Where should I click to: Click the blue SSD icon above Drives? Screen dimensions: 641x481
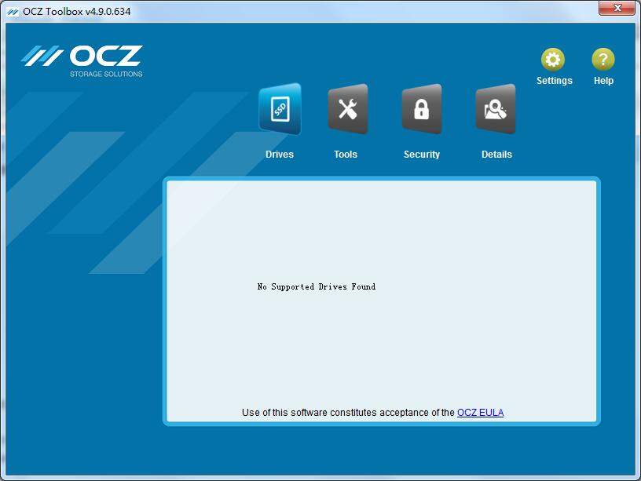(x=280, y=109)
